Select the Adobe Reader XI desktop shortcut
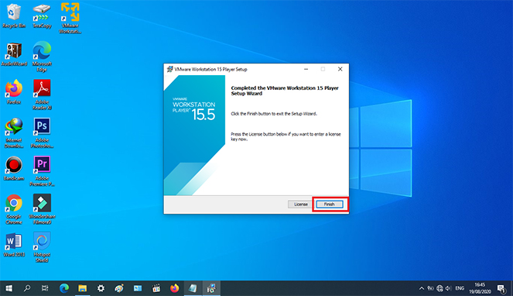The image size is (513, 296). point(42,95)
